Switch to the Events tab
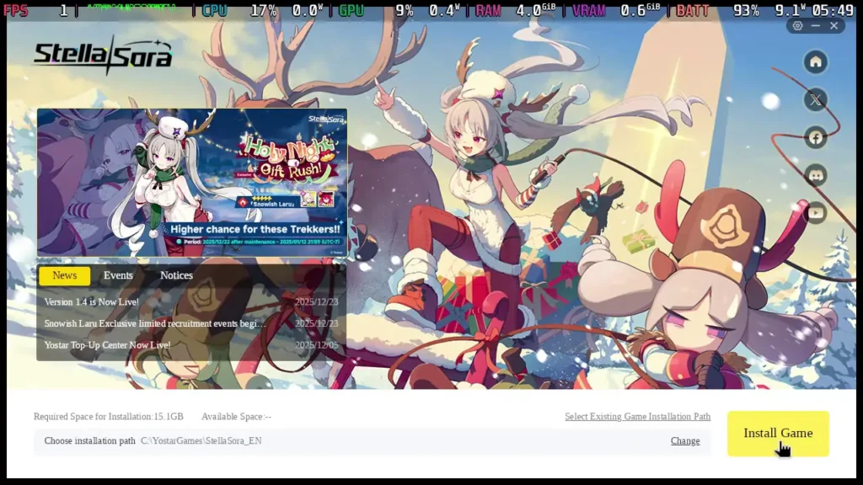Image resolution: width=863 pixels, height=485 pixels. tap(118, 275)
